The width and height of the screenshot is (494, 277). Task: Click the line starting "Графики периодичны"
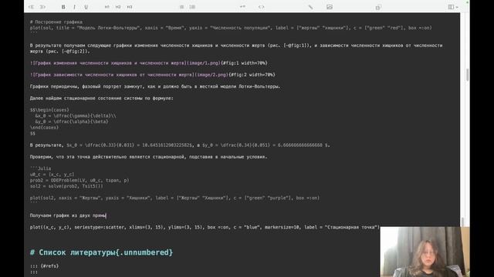pos(155,87)
